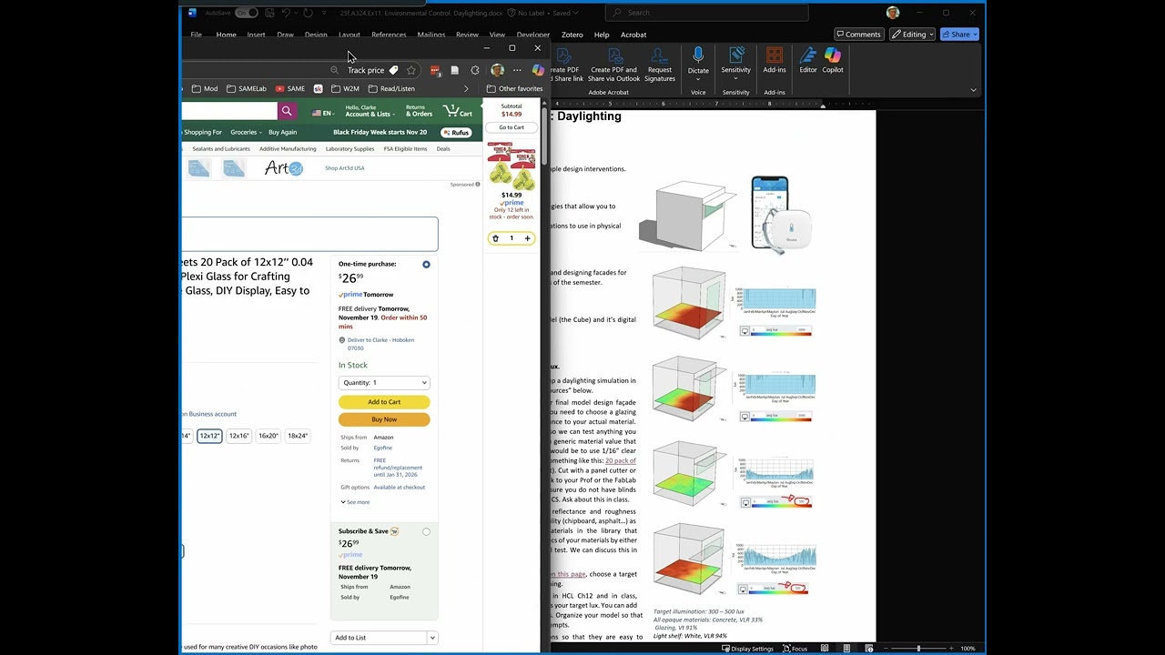1165x655 pixels.
Task: Click the Word Search box
Action: point(707,13)
